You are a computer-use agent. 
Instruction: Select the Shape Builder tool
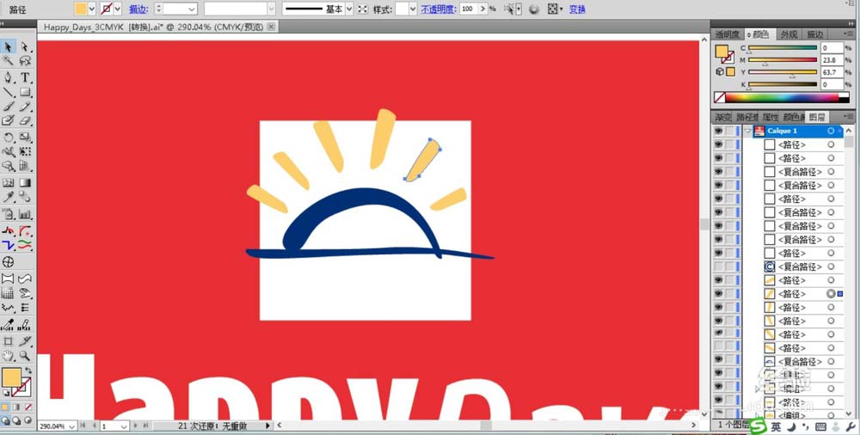[9, 166]
